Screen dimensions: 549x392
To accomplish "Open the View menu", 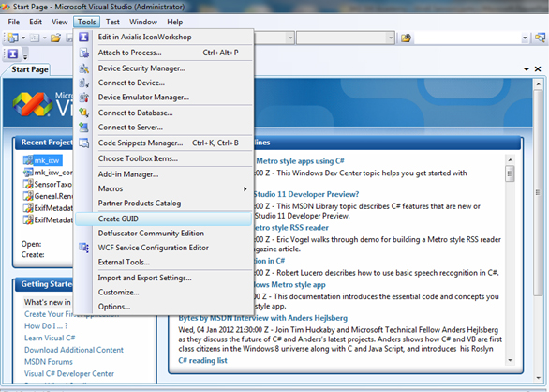I will (x=60, y=22).
